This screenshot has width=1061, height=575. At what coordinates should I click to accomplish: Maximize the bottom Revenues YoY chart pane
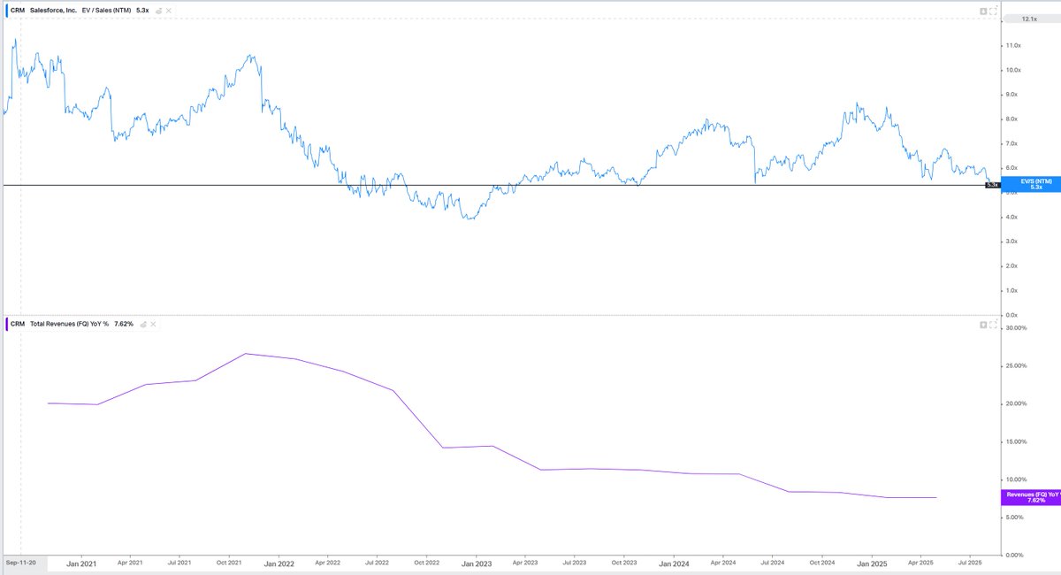[993, 325]
